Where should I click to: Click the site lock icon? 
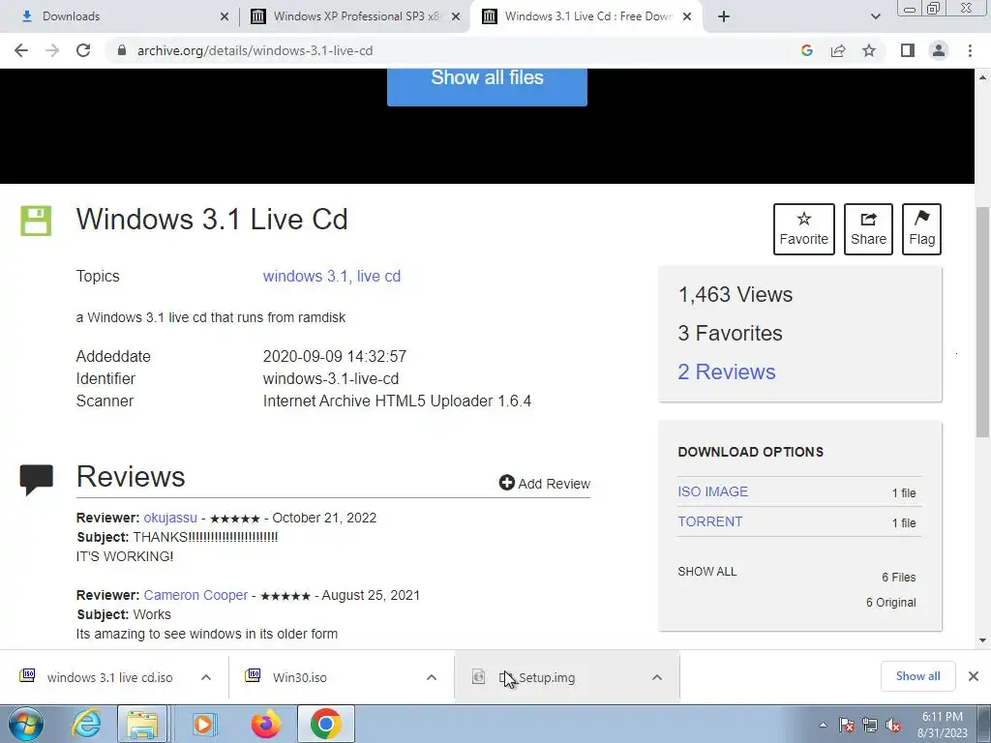coord(122,50)
